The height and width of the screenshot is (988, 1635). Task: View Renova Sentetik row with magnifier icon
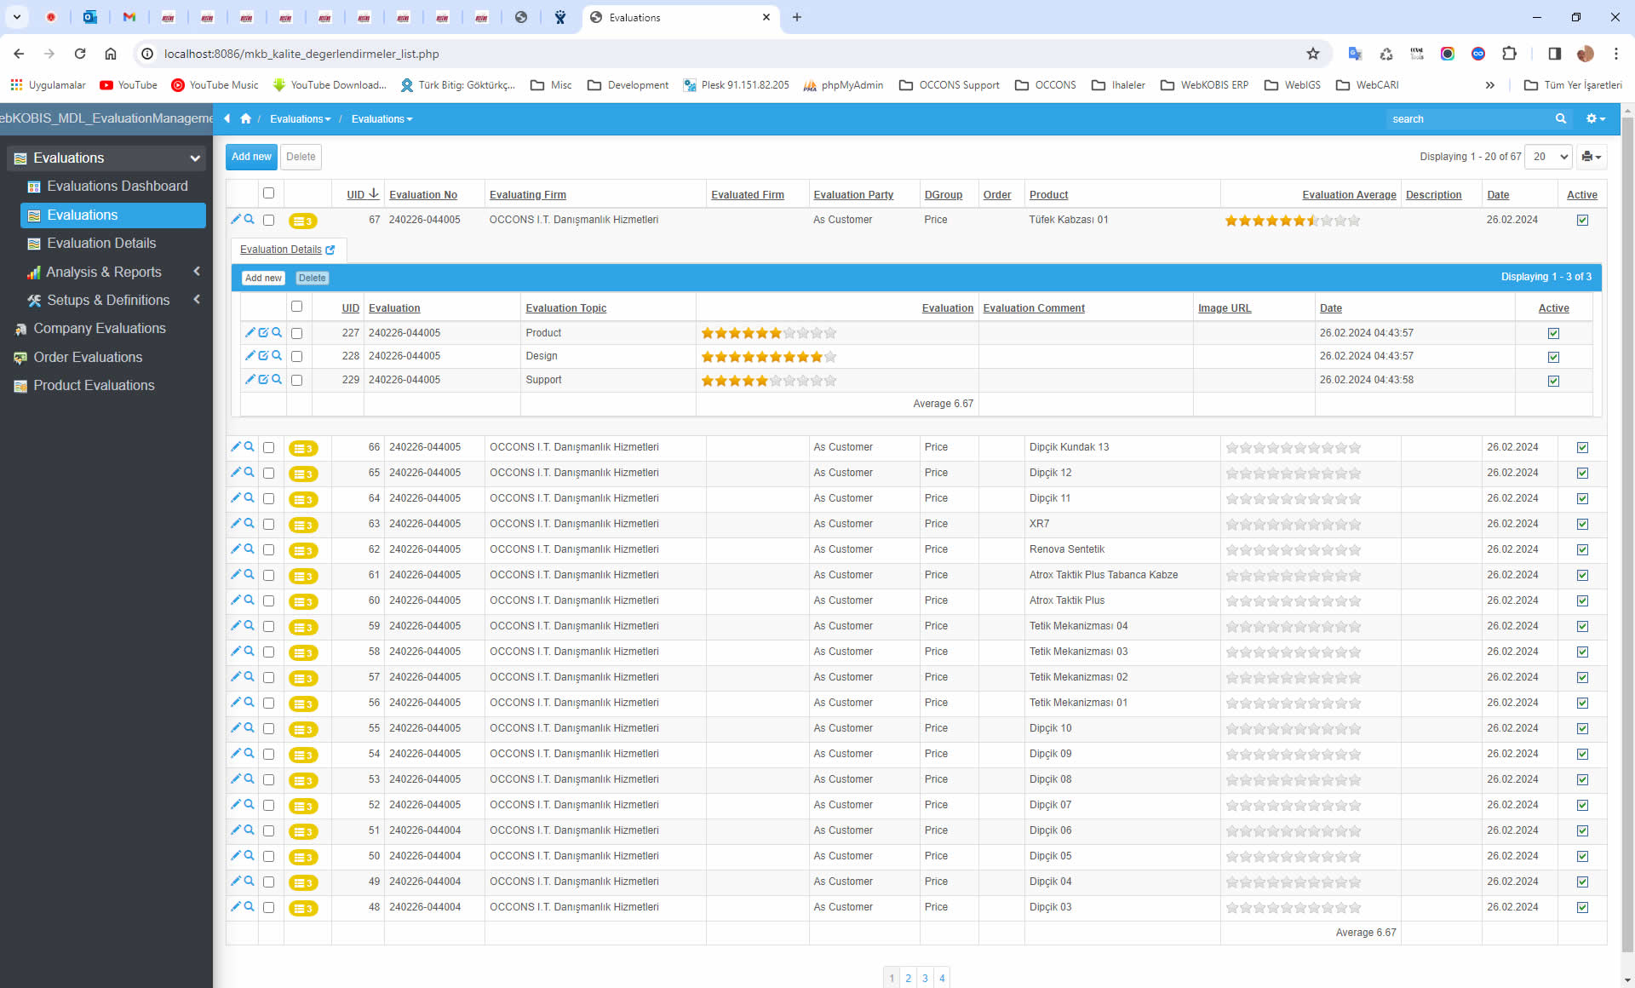click(x=250, y=549)
